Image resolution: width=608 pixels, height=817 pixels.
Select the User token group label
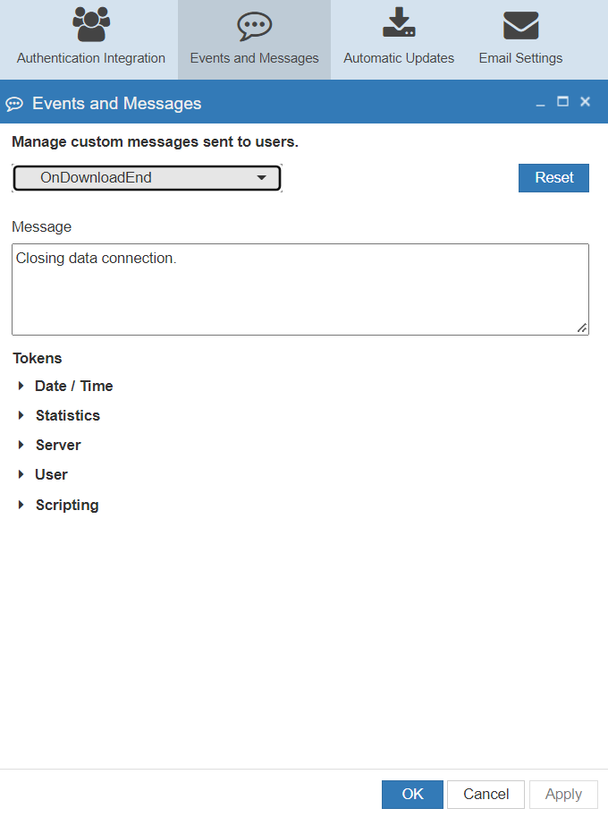[x=51, y=474]
